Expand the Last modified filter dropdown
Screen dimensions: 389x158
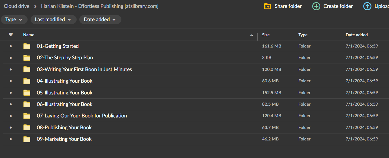coord(53,19)
